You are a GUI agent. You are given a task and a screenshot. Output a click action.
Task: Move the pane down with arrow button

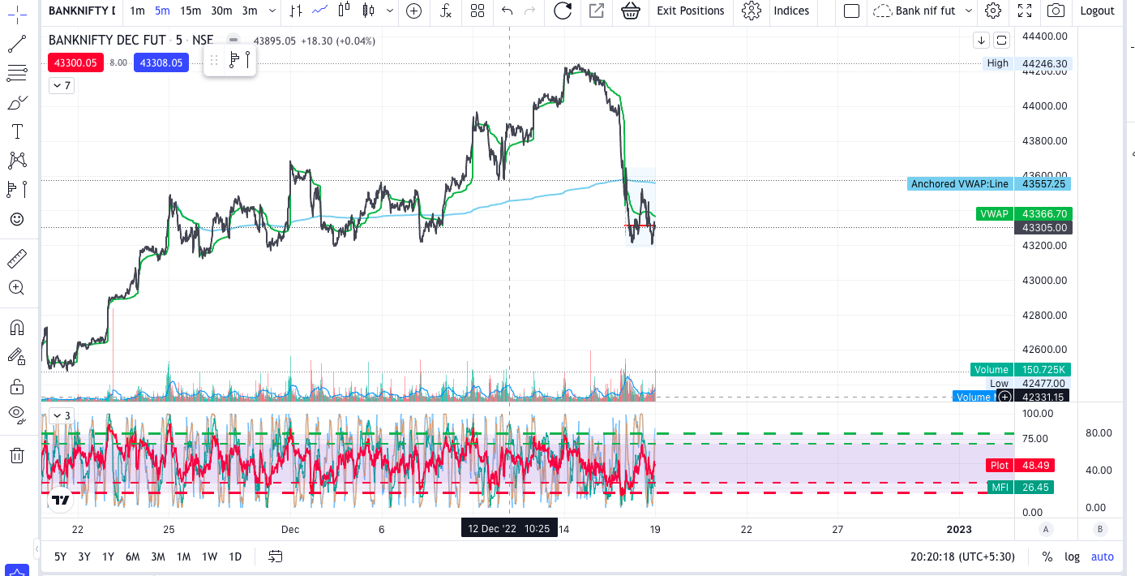point(981,40)
